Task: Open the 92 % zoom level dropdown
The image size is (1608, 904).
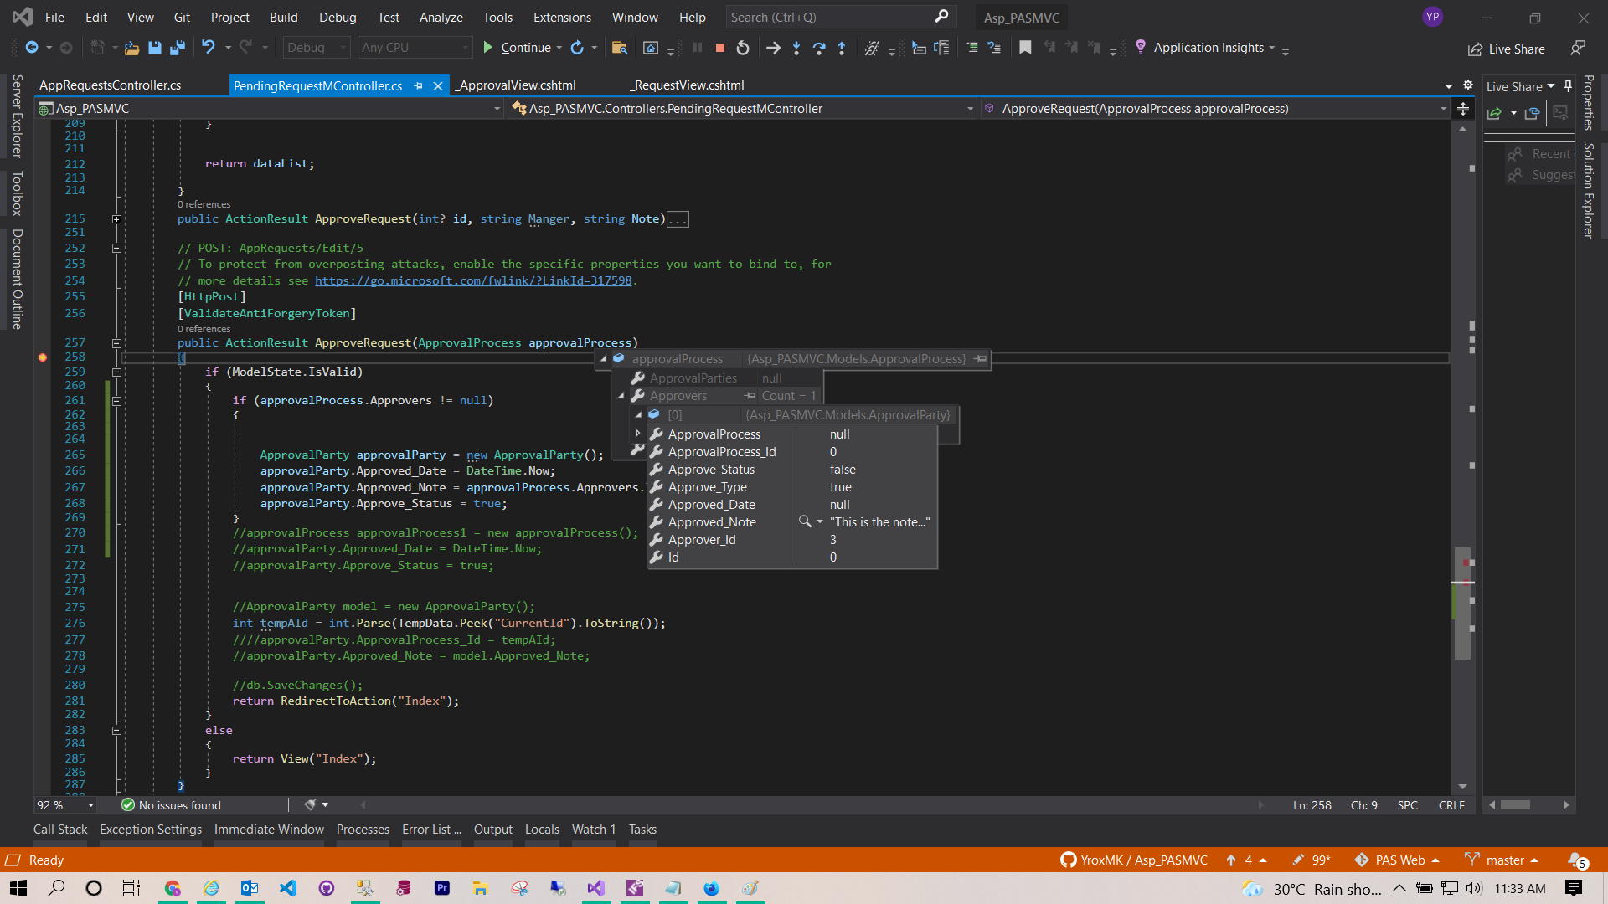Action: [x=65, y=805]
